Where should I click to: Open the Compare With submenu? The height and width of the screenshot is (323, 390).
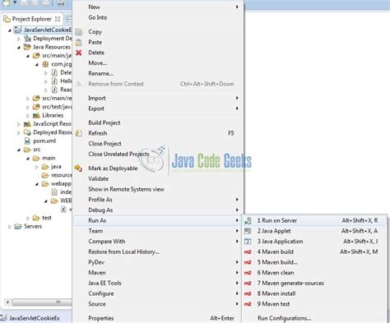pyautogui.click(x=158, y=242)
